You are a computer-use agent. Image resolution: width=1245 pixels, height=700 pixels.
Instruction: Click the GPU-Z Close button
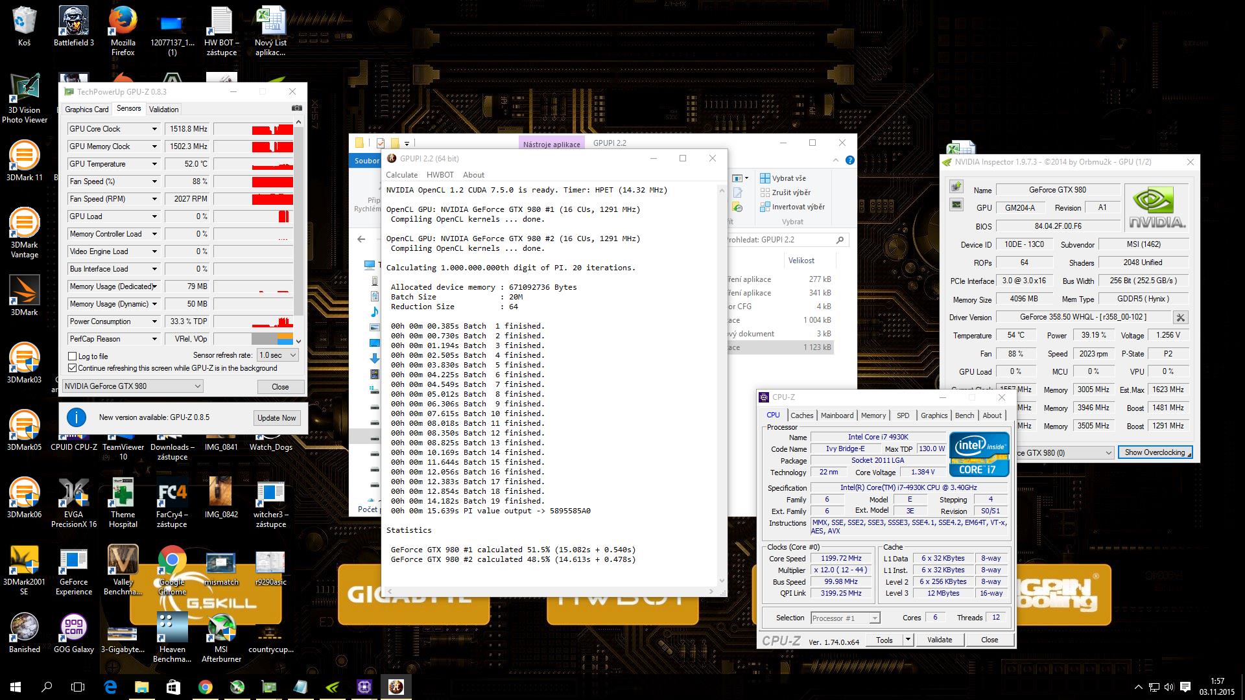280,387
